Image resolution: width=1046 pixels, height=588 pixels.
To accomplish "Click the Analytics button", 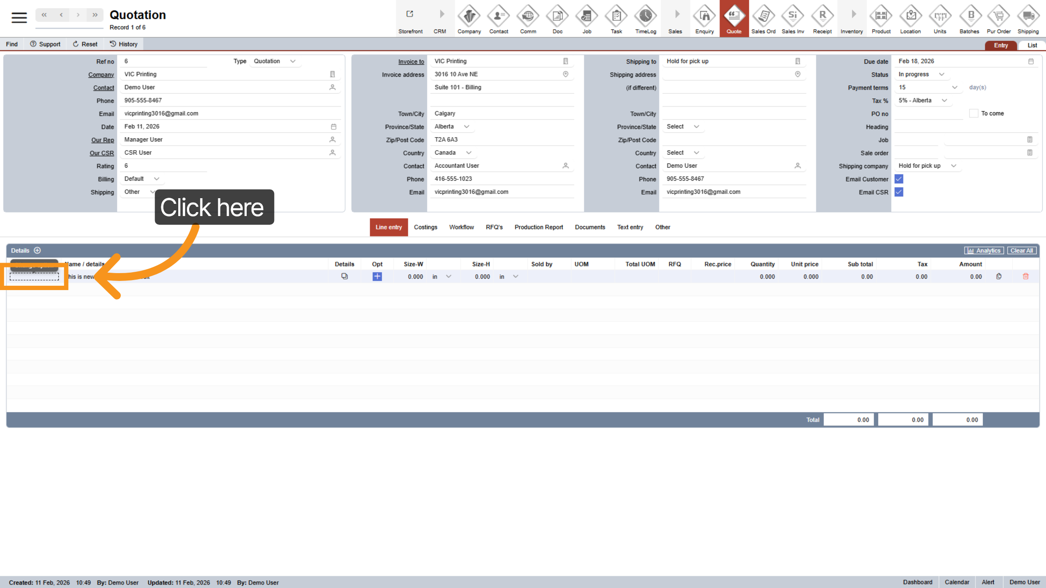I will coord(984,250).
